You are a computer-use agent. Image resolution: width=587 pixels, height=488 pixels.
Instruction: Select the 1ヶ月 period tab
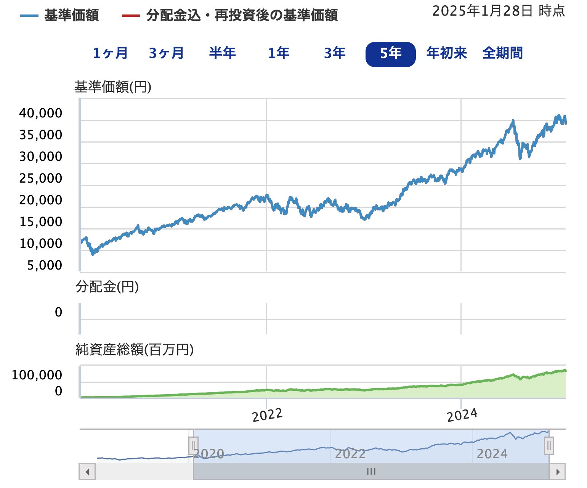tap(110, 53)
